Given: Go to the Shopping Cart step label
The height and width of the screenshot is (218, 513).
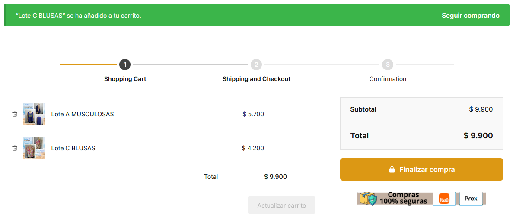Looking at the screenshot, I should pos(125,79).
